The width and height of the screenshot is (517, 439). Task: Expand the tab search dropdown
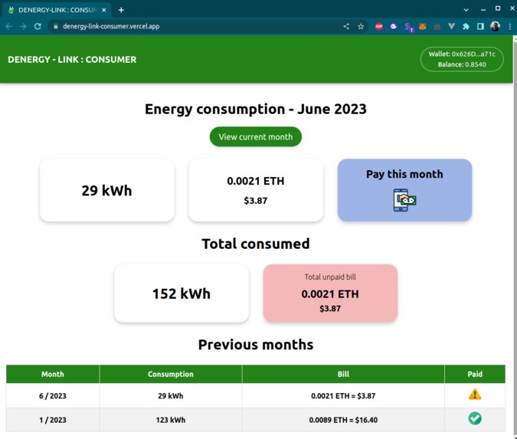pos(466,10)
